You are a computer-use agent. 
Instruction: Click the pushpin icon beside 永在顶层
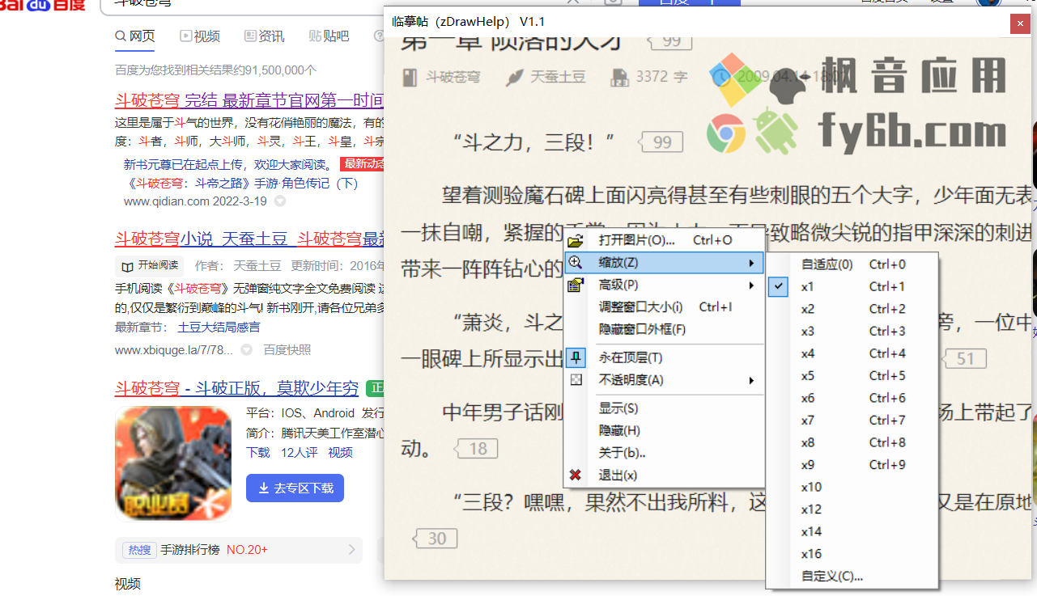point(576,357)
